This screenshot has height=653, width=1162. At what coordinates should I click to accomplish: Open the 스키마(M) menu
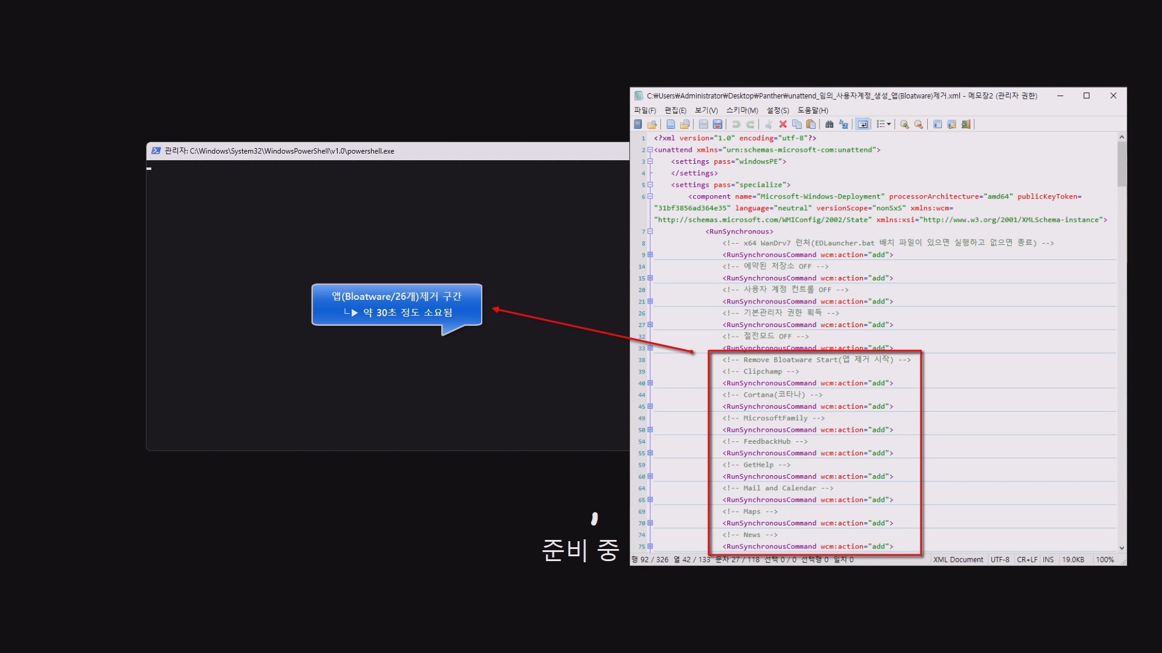[x=741, y=110]
